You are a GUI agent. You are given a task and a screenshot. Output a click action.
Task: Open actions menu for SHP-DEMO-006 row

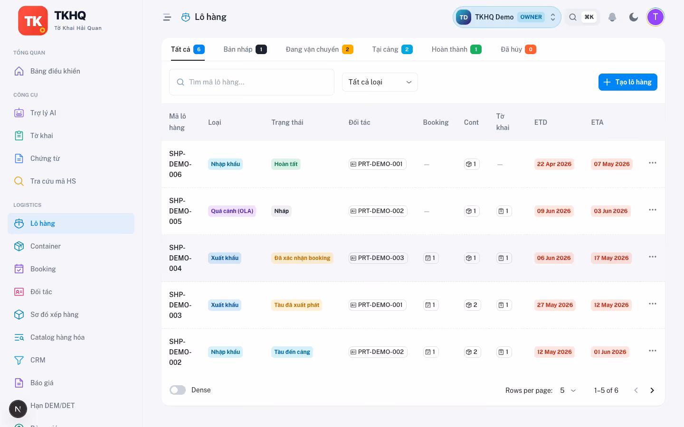click(x=653, y=163)
